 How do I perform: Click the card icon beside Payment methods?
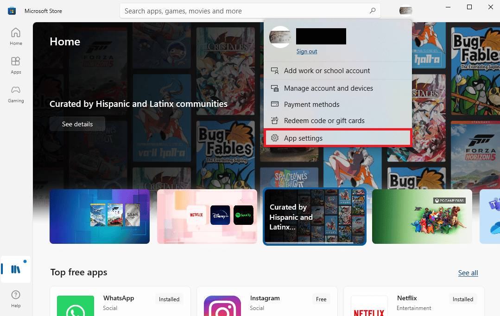tap(274, 104)
